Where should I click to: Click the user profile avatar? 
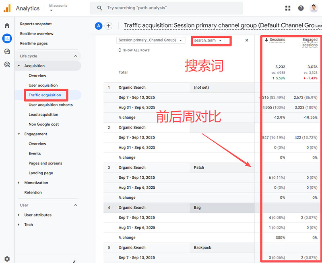tap(314, 8)
